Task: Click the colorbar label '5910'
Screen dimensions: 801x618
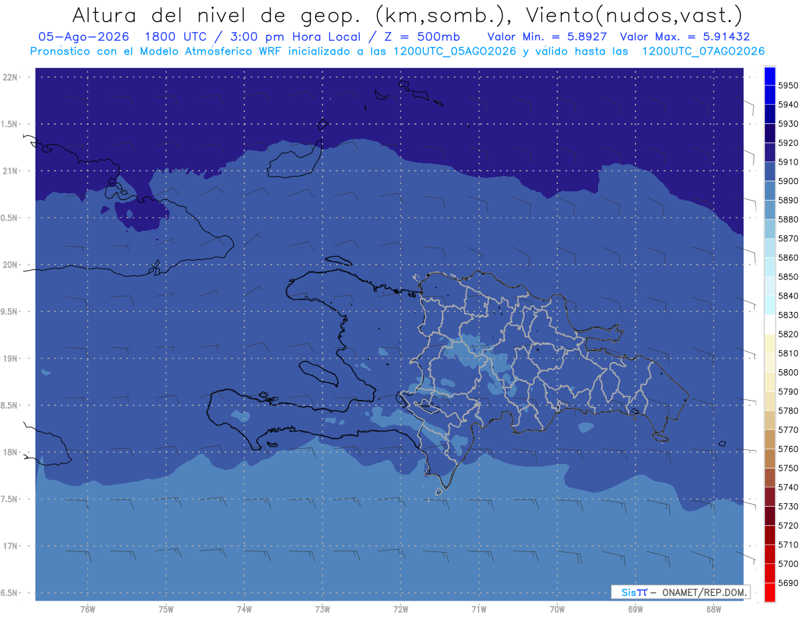Action: click(788, 162)
